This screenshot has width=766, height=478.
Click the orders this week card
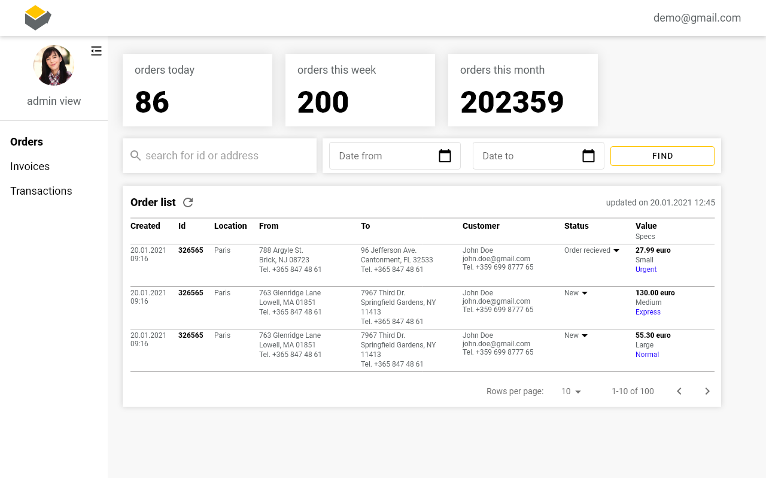tap(360, 90)
